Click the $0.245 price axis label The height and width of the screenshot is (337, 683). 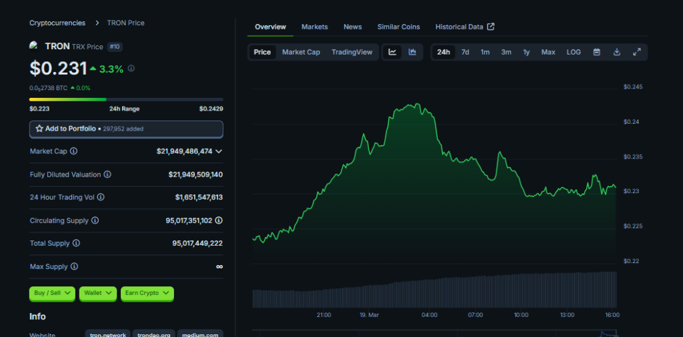(633, 87)
